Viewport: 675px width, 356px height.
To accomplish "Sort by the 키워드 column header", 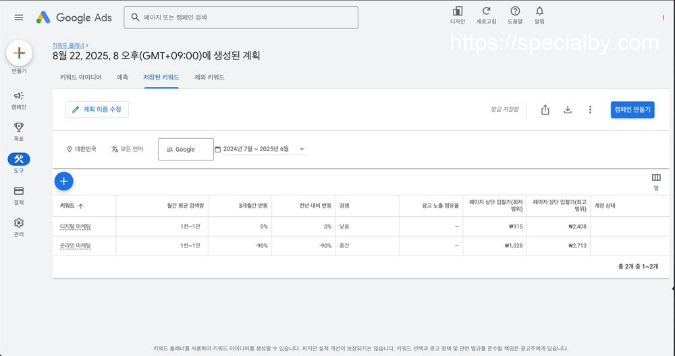I will 72,206.
